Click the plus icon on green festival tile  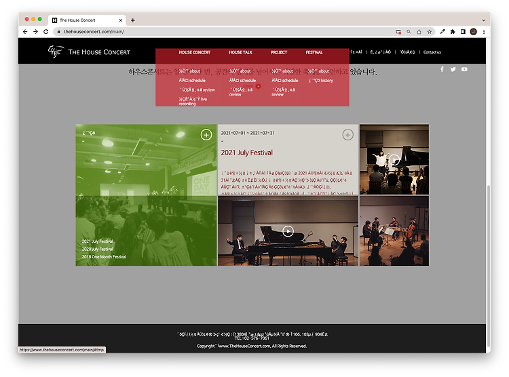pos(206,135)
